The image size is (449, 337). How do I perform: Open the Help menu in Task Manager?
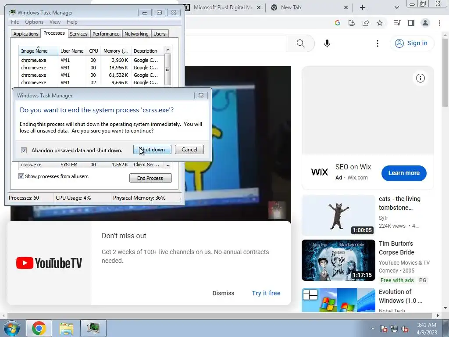point(72,22)
